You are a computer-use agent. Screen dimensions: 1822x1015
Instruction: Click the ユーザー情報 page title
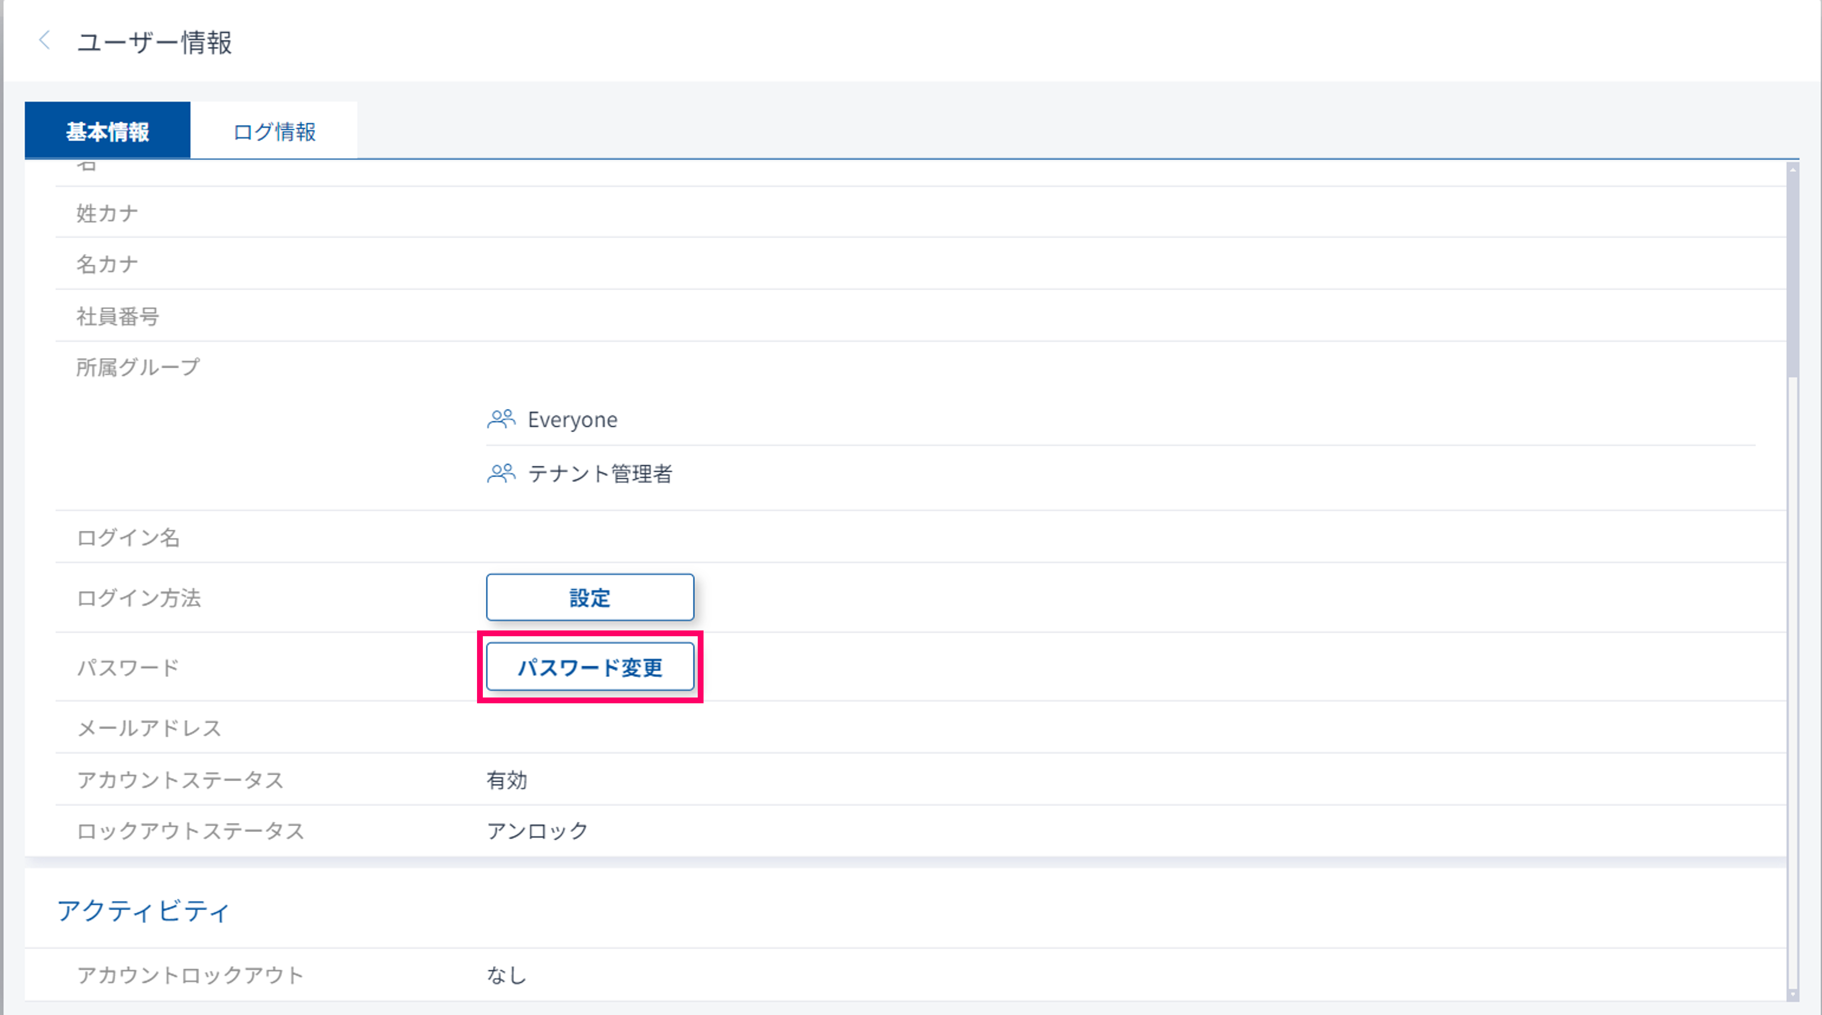[x=154, y=42]
